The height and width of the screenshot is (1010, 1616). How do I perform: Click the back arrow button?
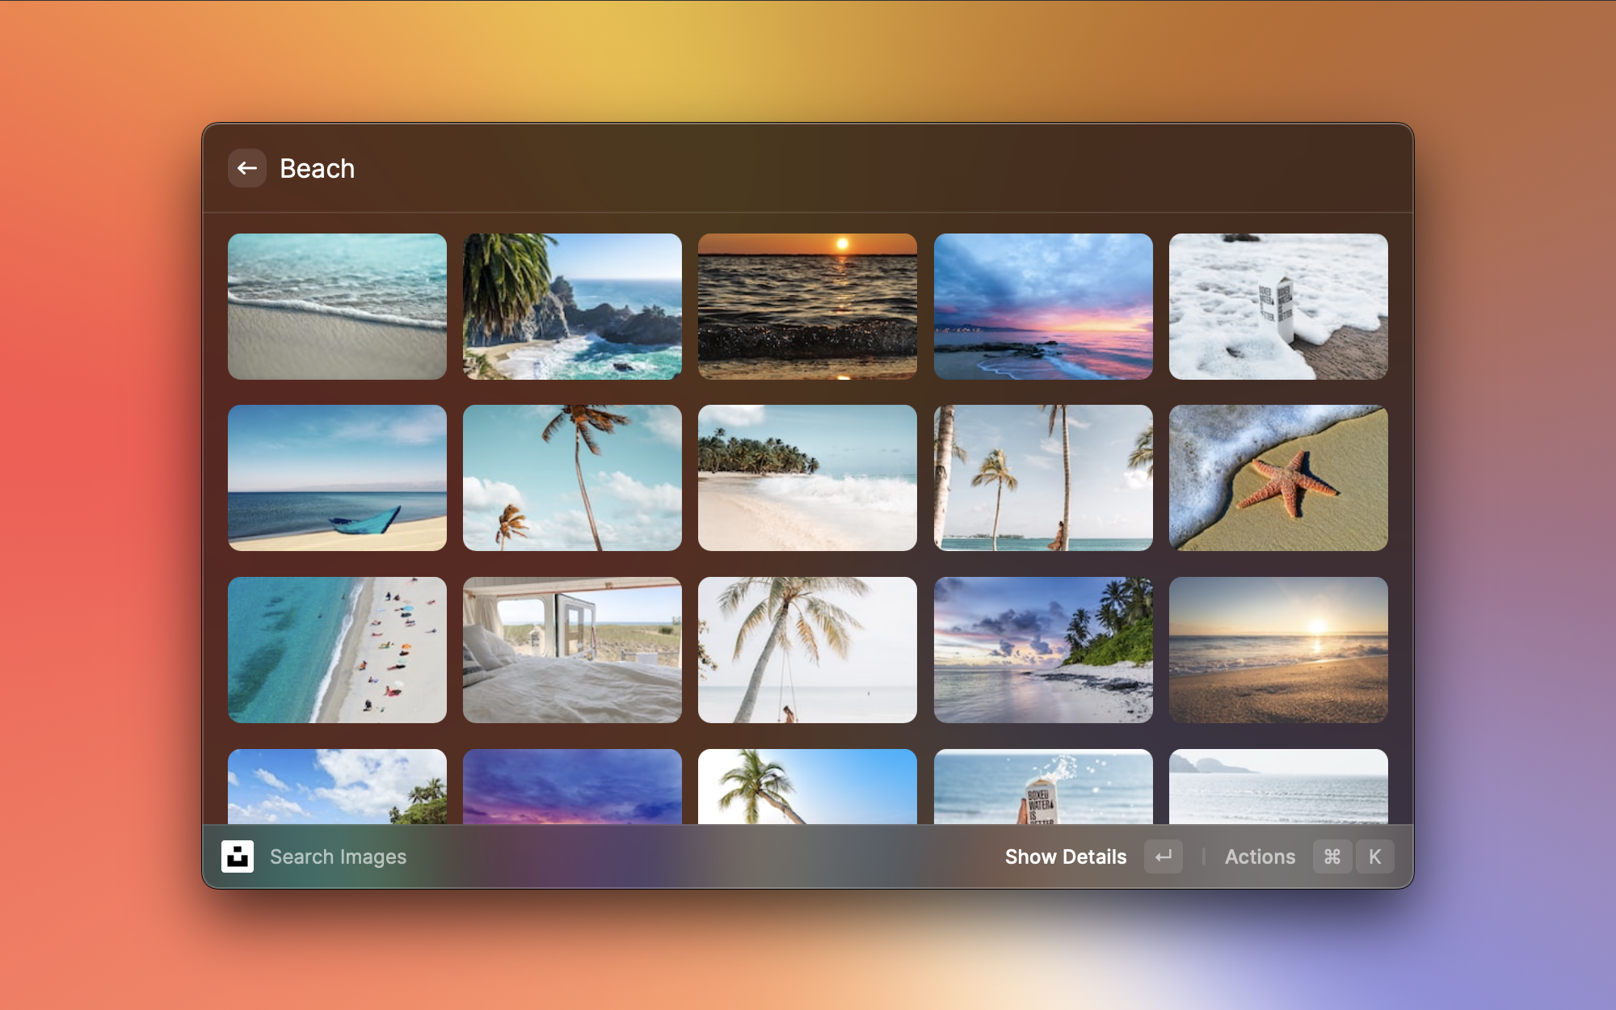[x=247, y=168]
